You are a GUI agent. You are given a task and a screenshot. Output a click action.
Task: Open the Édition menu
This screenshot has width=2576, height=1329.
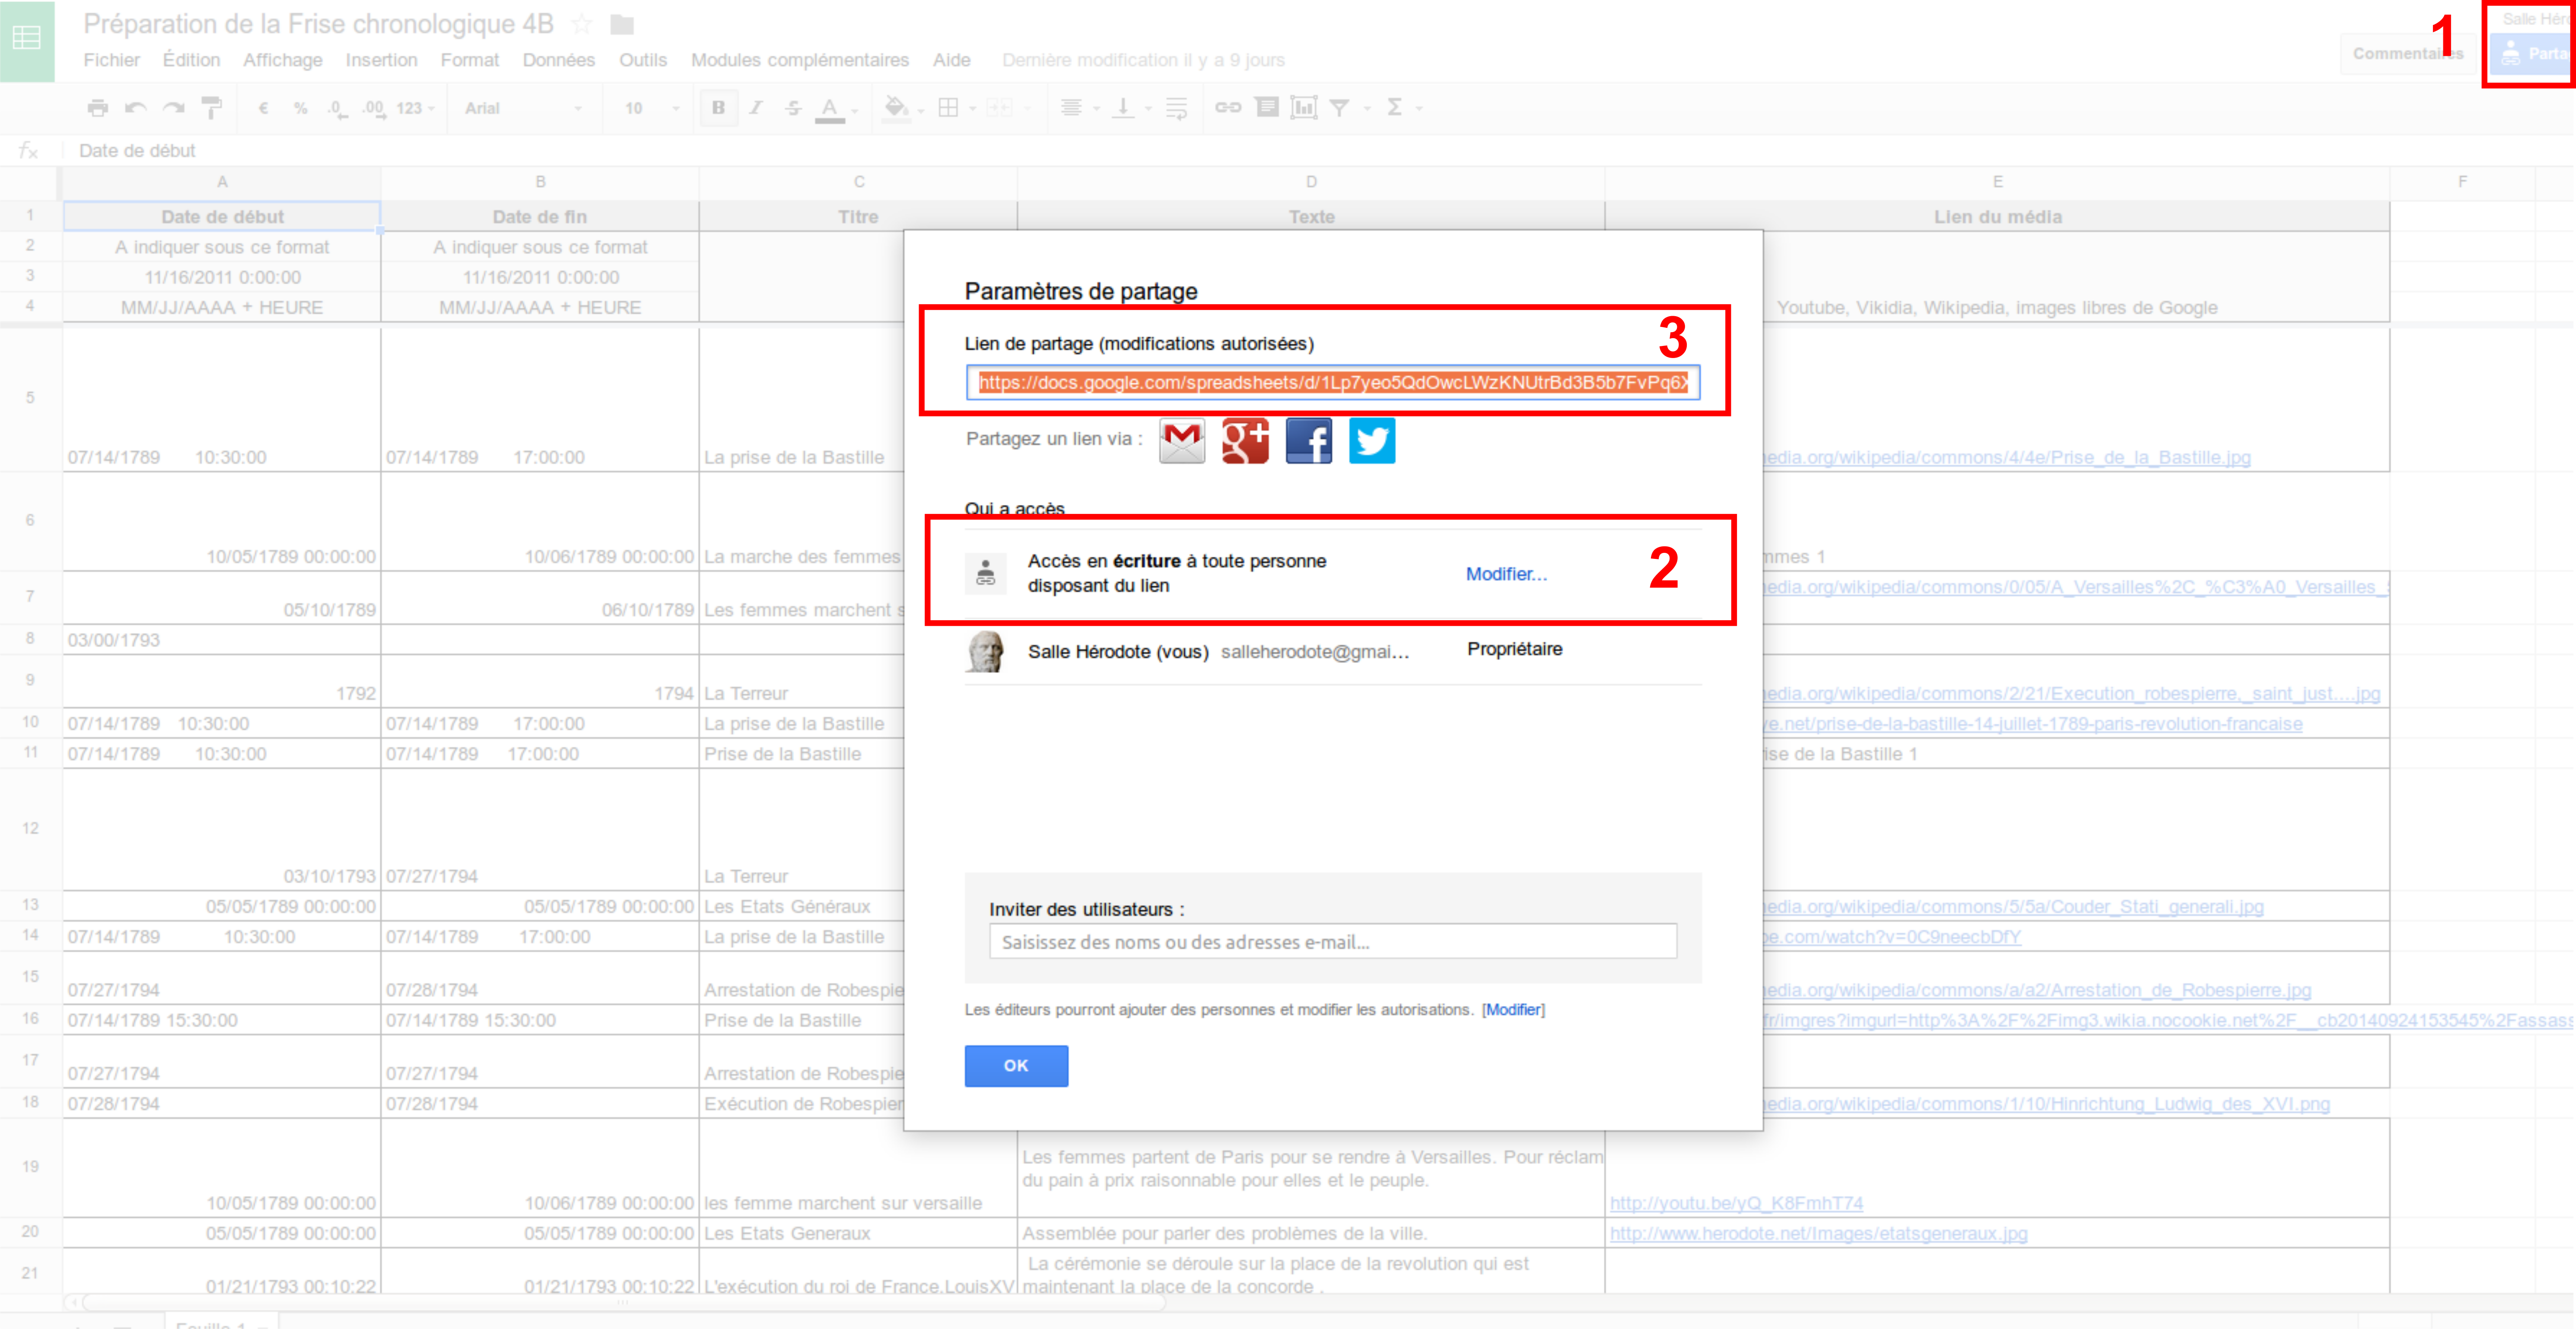tap(191, 60)
